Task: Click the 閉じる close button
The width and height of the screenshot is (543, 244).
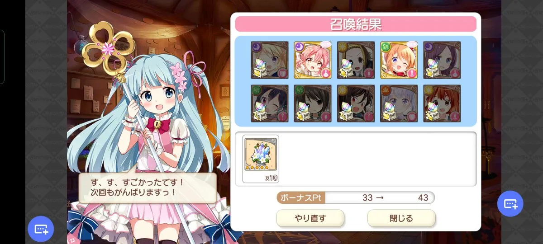Action: [401, 218]
